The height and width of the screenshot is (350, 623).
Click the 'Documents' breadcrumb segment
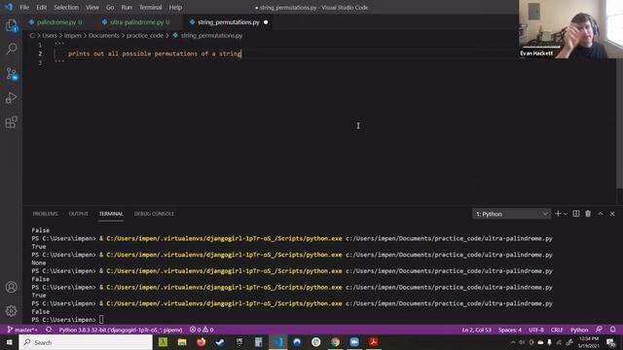[104, 36]
